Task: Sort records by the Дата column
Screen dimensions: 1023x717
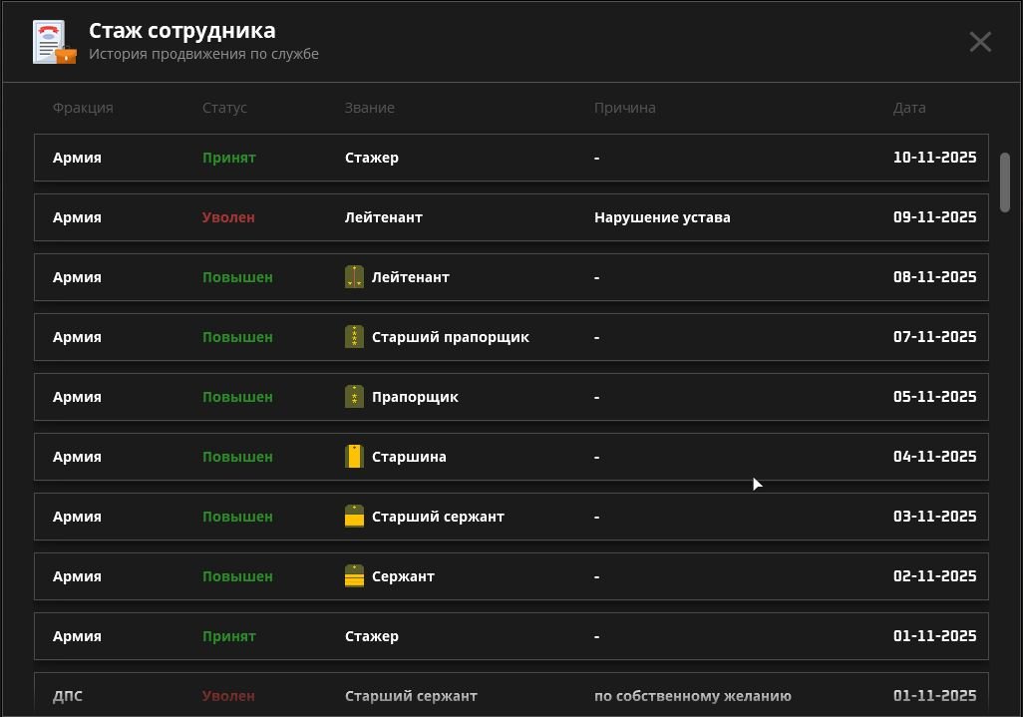Action: [x=909, y=108]
